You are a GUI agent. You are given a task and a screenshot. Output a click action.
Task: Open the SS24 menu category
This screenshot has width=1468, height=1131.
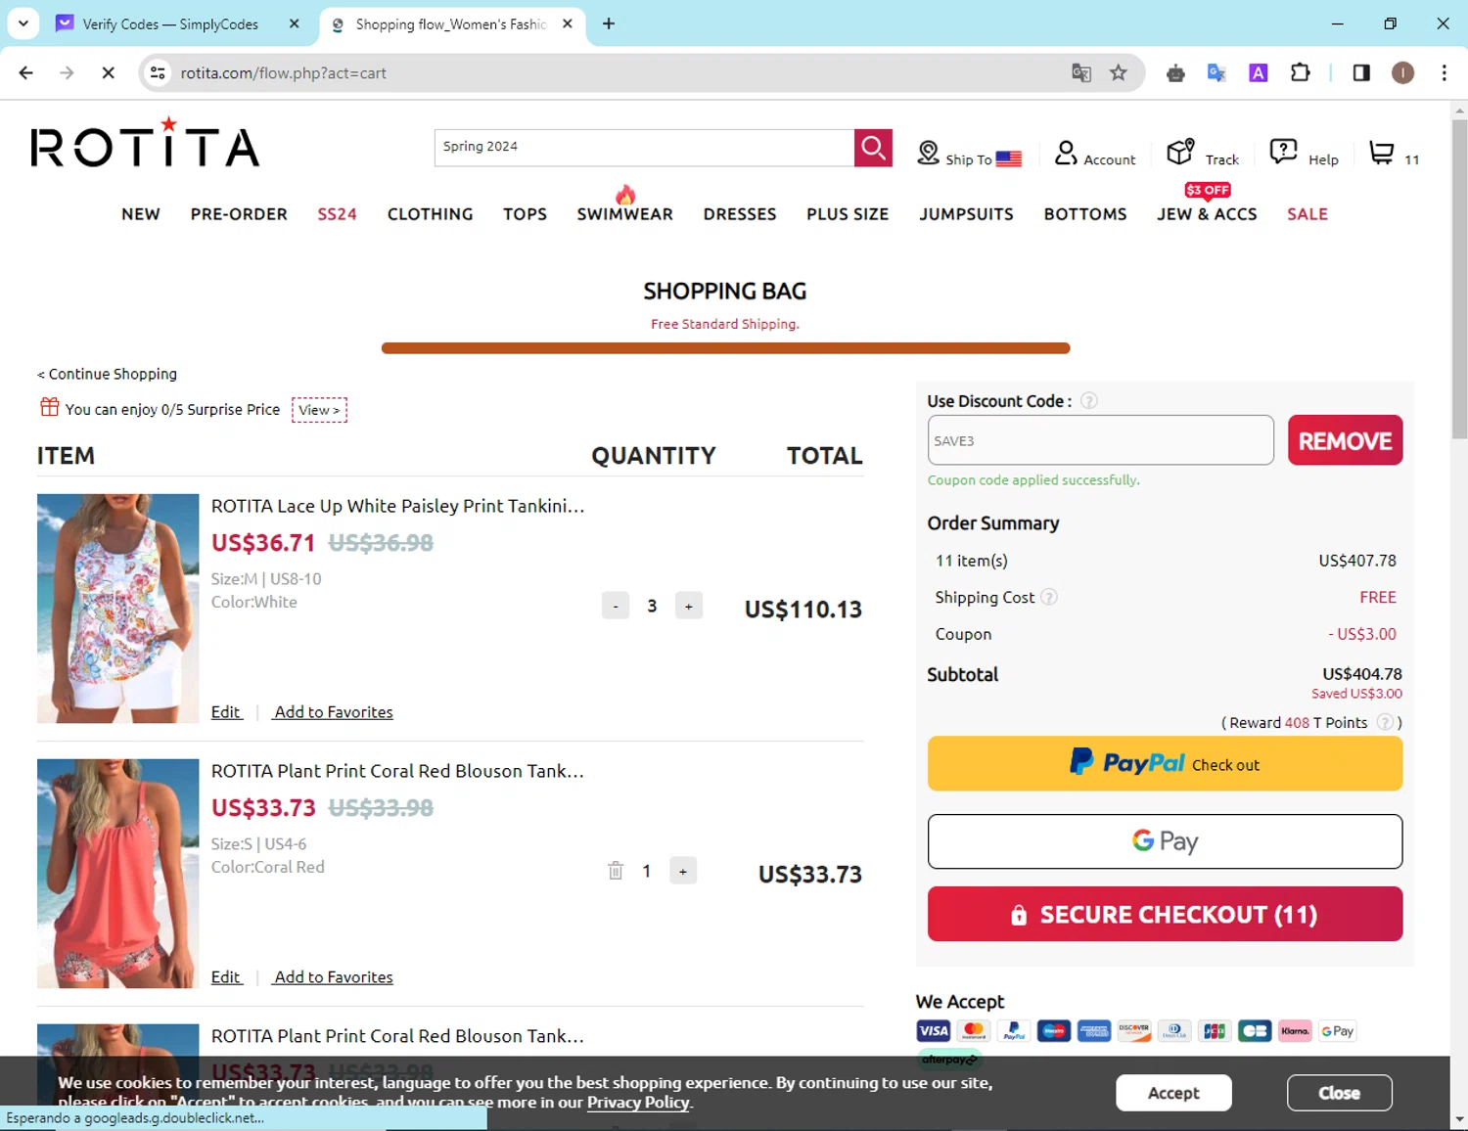click(338, 214)
